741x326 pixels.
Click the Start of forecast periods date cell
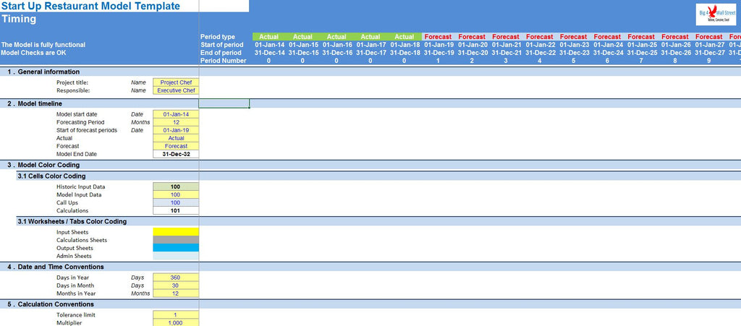176,130
